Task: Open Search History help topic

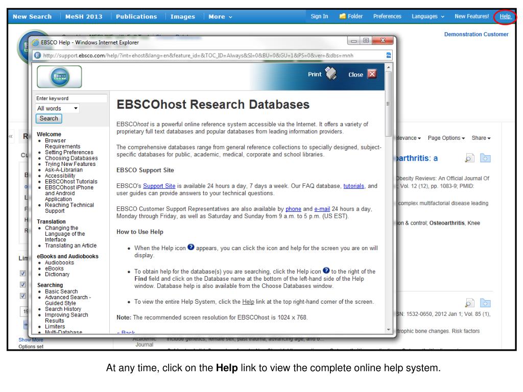Action: pos(63,309)
